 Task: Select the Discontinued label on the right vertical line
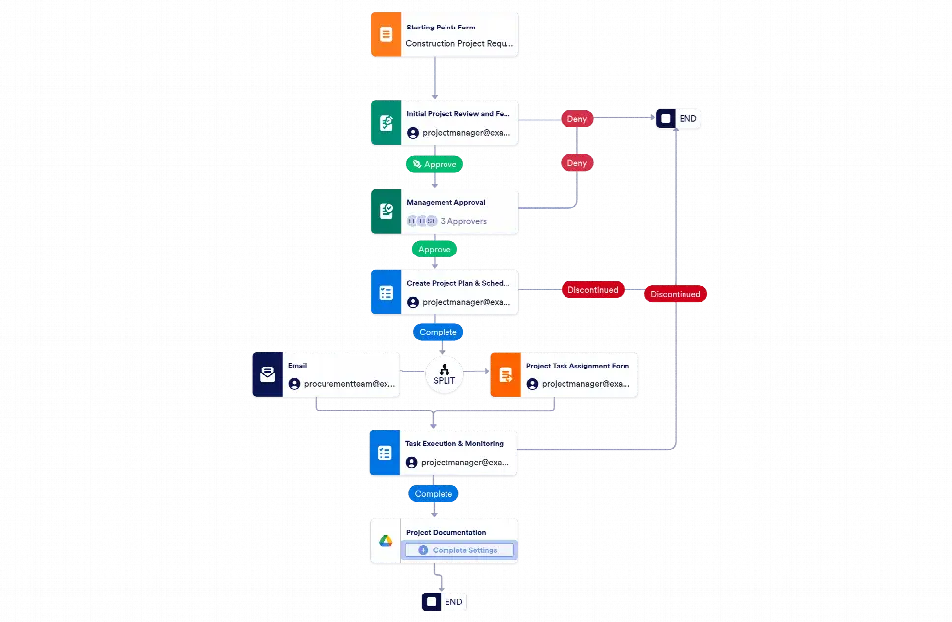point(675,294)
